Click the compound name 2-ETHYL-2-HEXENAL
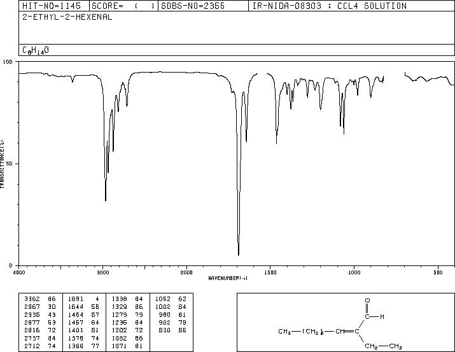Viewport: 455px width, 352px height. (67, 17)
